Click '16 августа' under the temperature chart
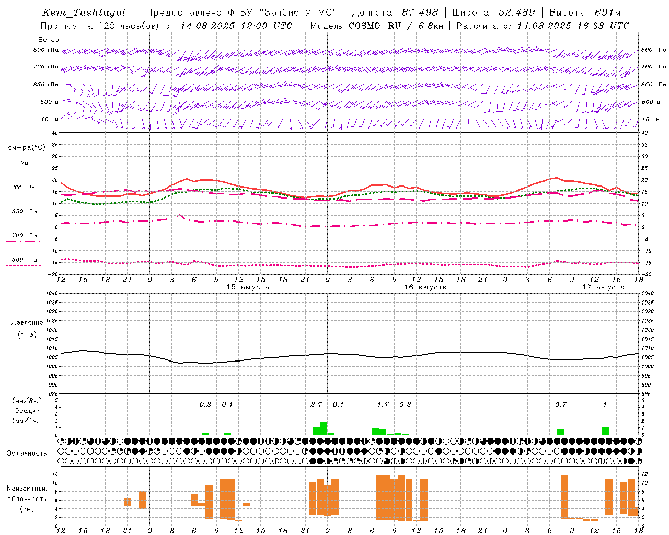Screen dimensions: 669x535 point(425,287)
